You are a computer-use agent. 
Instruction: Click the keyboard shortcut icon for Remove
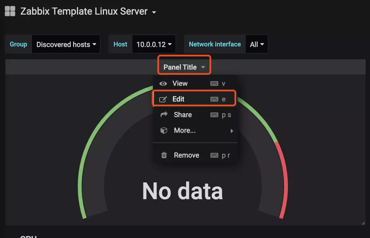point(214,155)
